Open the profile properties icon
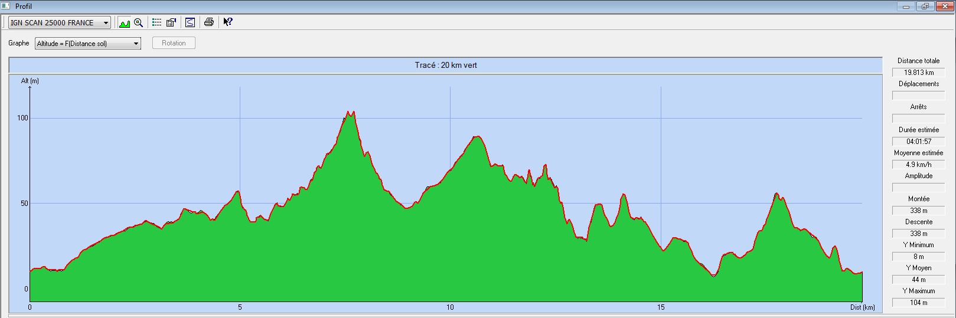Viewport: 956px width, 318px height. [x=171, y=22]
